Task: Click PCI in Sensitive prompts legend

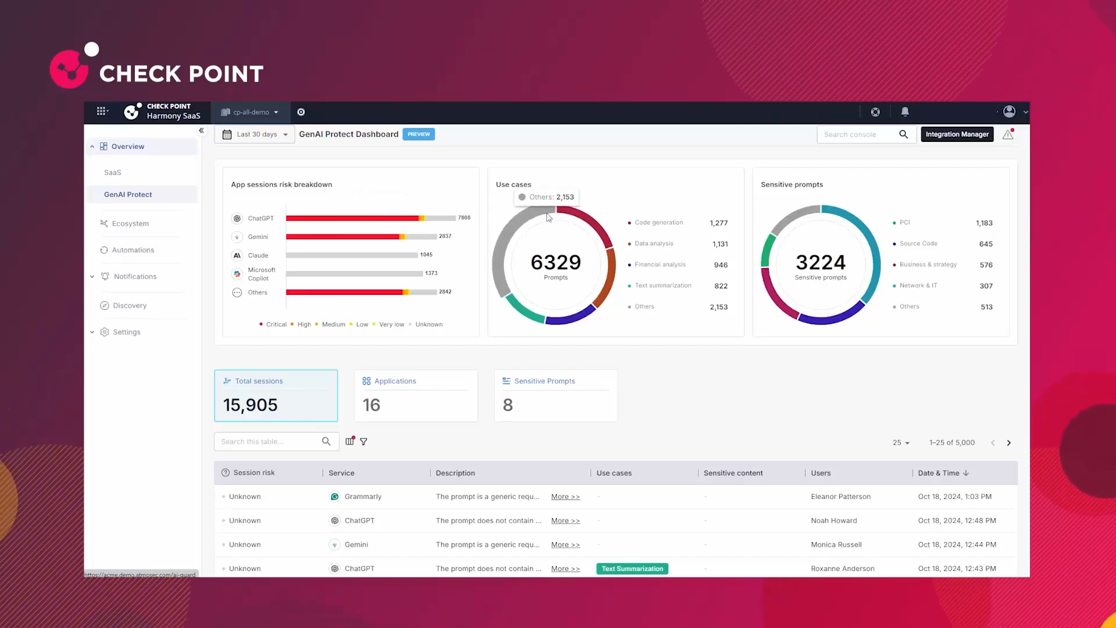Action: pyautogui.click(x=905, y=223)
